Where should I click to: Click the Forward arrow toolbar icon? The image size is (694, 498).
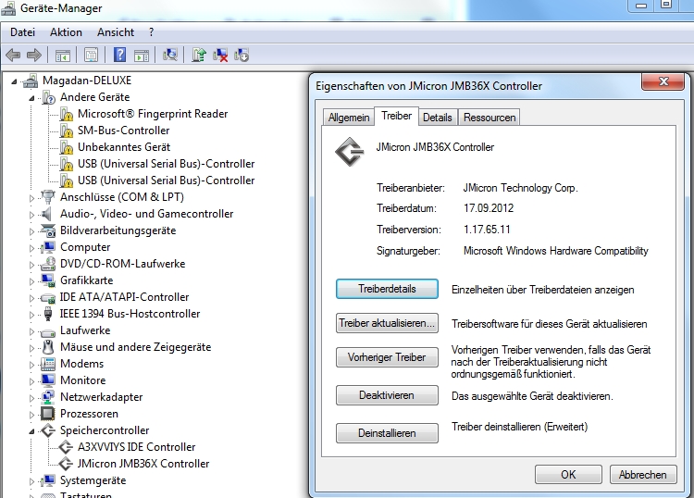click(34, 56)
